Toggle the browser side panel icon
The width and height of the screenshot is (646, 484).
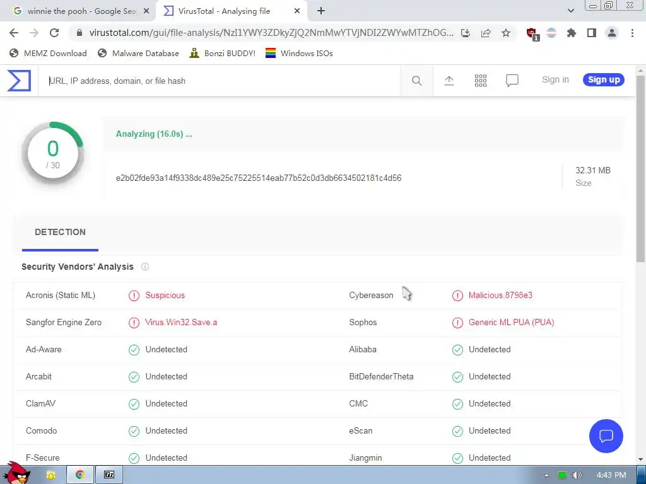coord(592,33)
